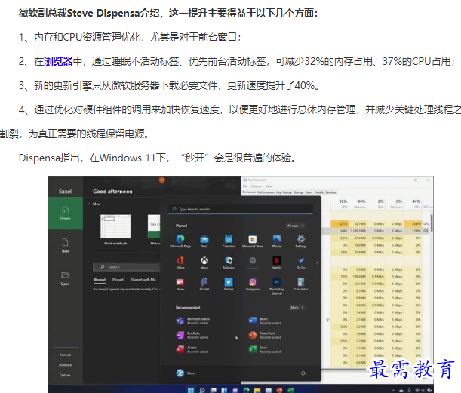Screen dimensions: 461x393
Task: Launch PicsArt from the pinned apps
Action: coord(204,284)
